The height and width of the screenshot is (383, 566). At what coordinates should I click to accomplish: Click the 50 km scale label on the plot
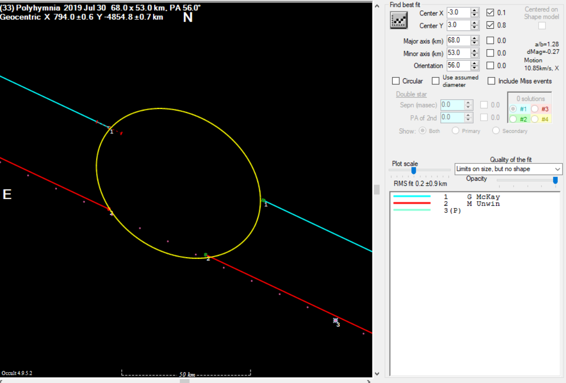[x=187, y=374]
